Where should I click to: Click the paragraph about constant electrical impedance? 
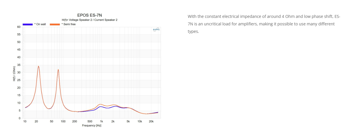pos(264,24)
